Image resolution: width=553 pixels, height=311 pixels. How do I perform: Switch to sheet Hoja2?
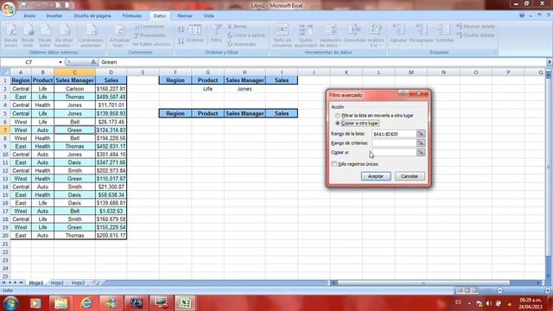[57, 282]
